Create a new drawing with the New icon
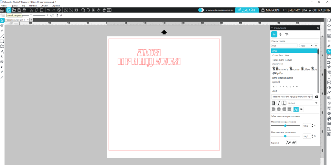This screenshot has width=331, height=165. (9, 10)
